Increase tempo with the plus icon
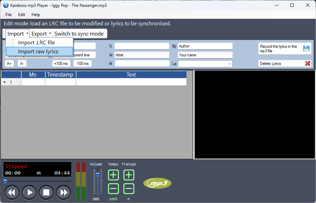The width and height of the screenshot is (316, 203). 113,175
